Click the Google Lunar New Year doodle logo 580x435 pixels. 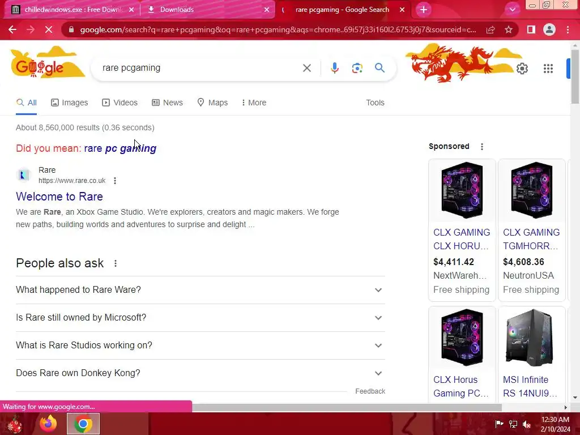tap(48, 62)
